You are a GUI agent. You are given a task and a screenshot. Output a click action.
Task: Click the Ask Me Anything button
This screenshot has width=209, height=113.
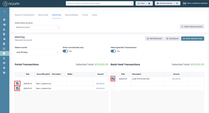(168, 3)
